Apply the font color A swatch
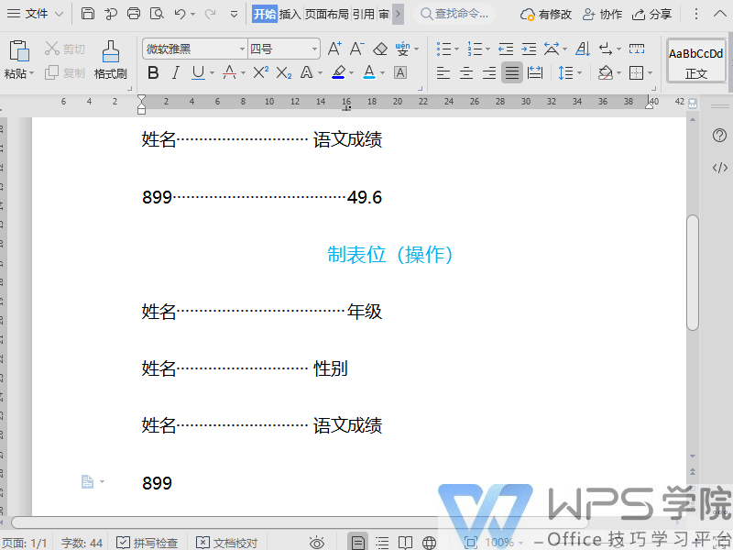The image size is (733, 550). pyautogui.click(x=369, y=73)
